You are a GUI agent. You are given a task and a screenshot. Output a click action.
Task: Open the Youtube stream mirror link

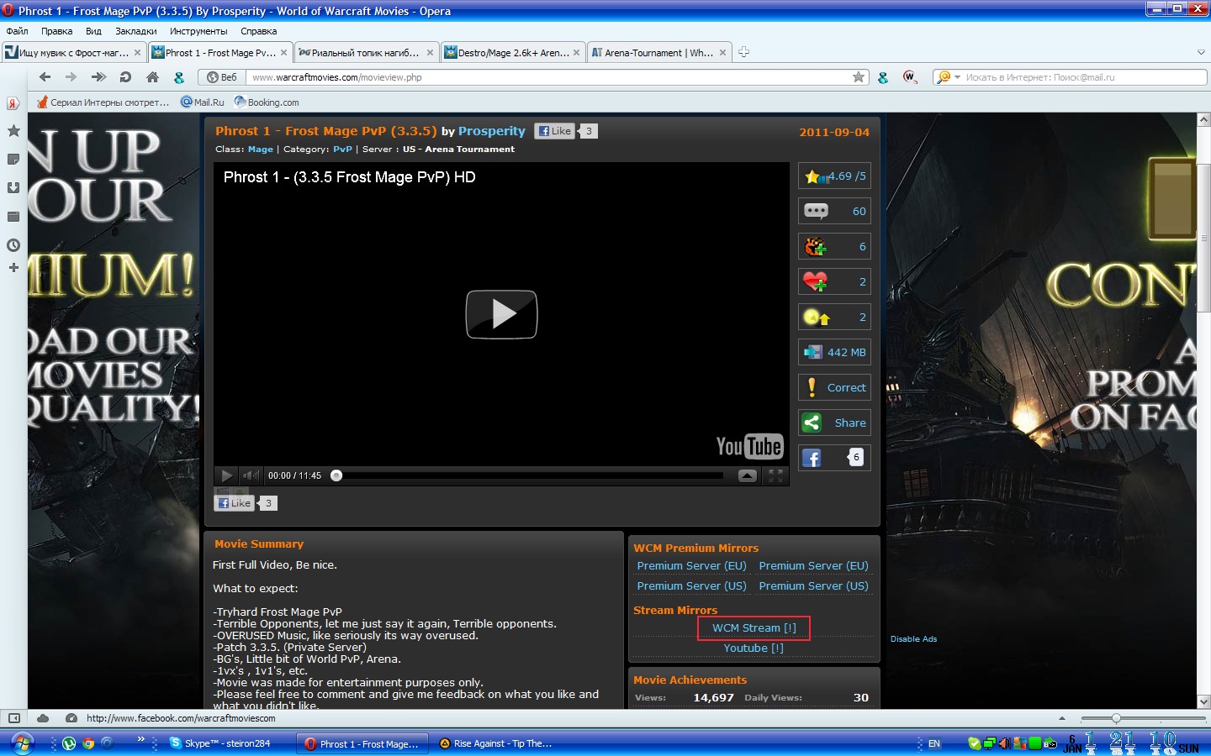coord(754,648)
